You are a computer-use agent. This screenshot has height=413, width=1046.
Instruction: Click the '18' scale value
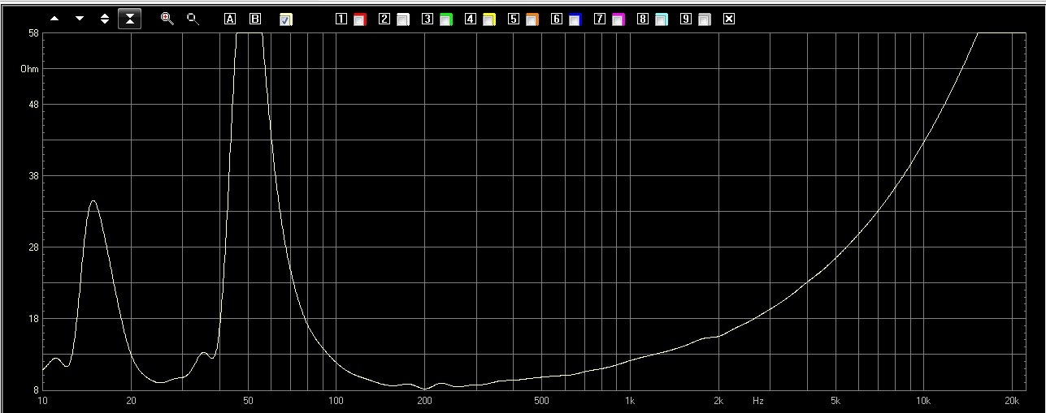(33, 319)
